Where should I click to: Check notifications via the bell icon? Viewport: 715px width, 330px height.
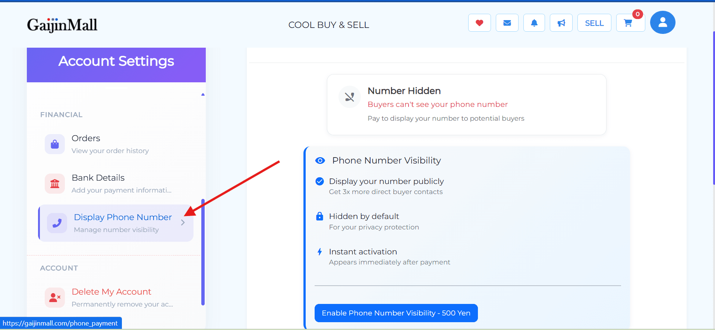click(x=534, y=23)
